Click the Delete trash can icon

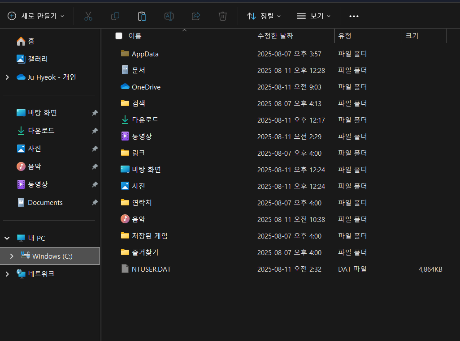coord(223,16)
